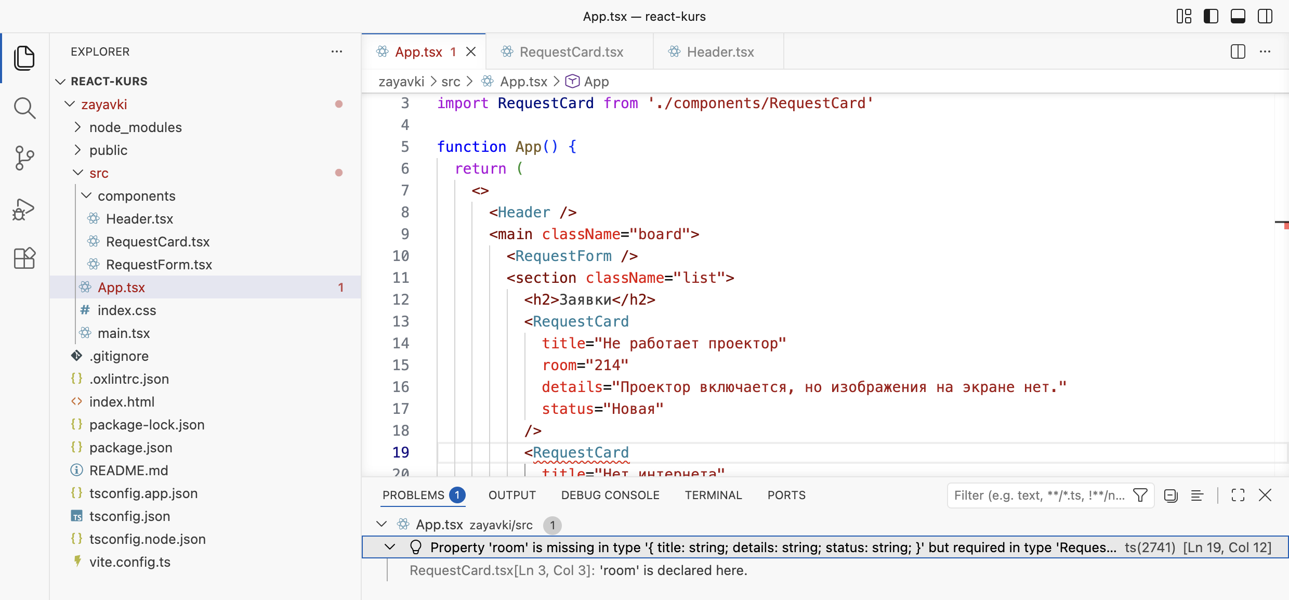
Task: Toggle bottom panel visibility in title bar
Action: point(1238,16)
